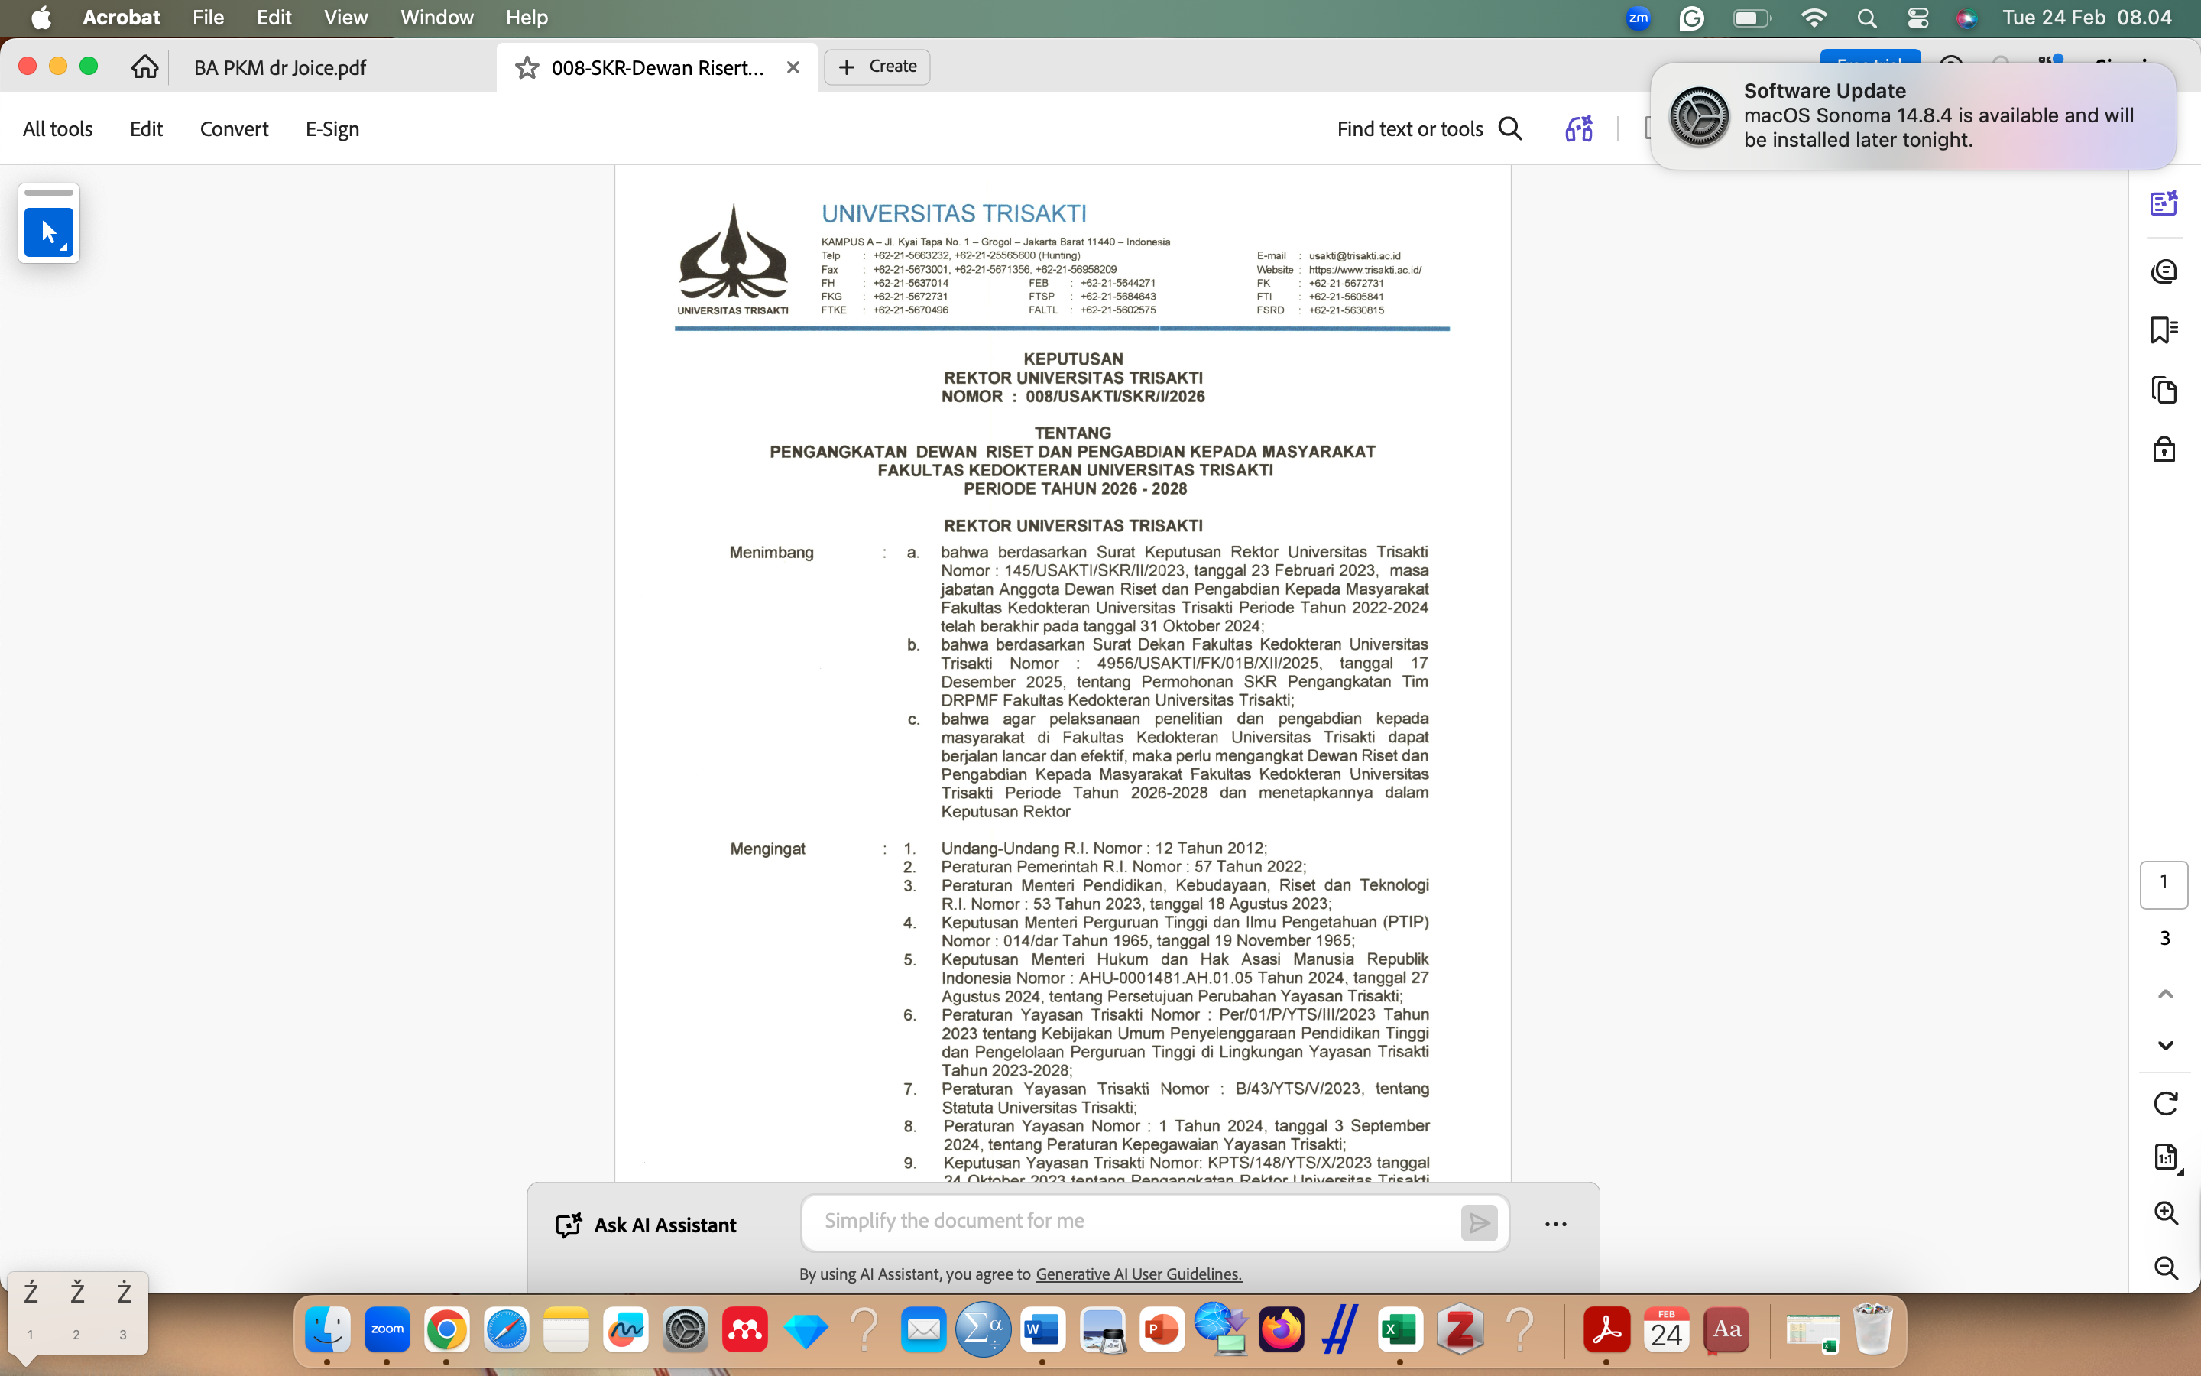Click the Protect lock icon

pos(2164,449)
